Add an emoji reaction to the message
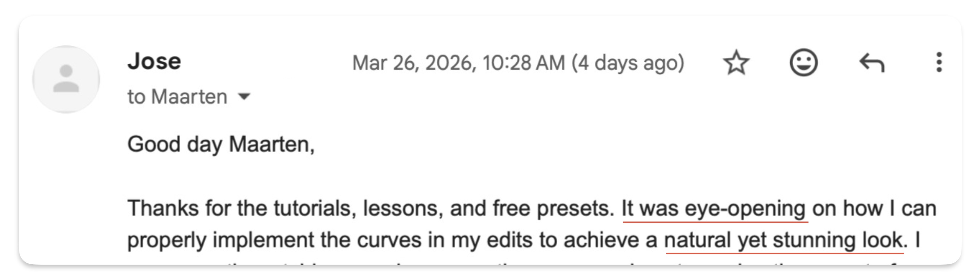The image size is (980, 279). (803, 63)
